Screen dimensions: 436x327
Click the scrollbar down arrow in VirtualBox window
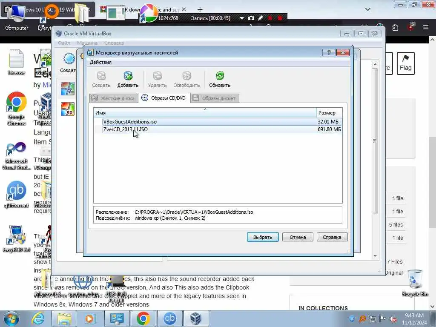click(x=375, y=256)
